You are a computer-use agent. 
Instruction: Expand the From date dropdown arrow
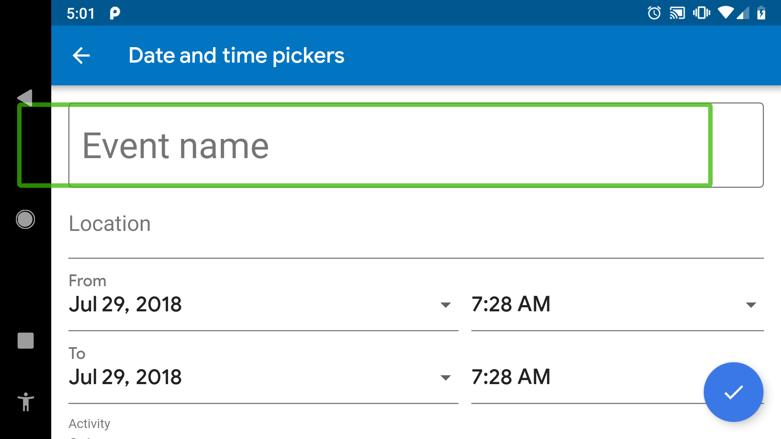(446, 305)
